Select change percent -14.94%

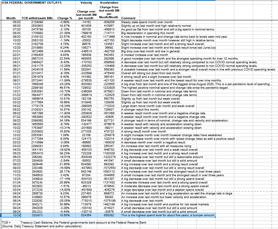[65, 51]
